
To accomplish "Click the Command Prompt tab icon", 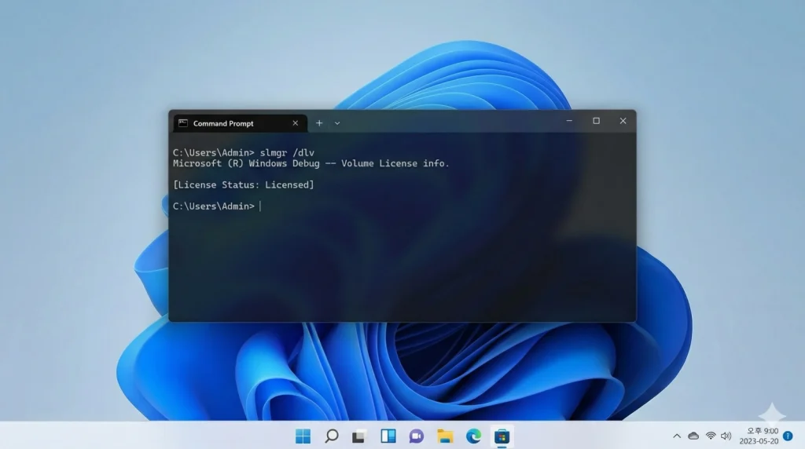I will click(x=183, y=123).
